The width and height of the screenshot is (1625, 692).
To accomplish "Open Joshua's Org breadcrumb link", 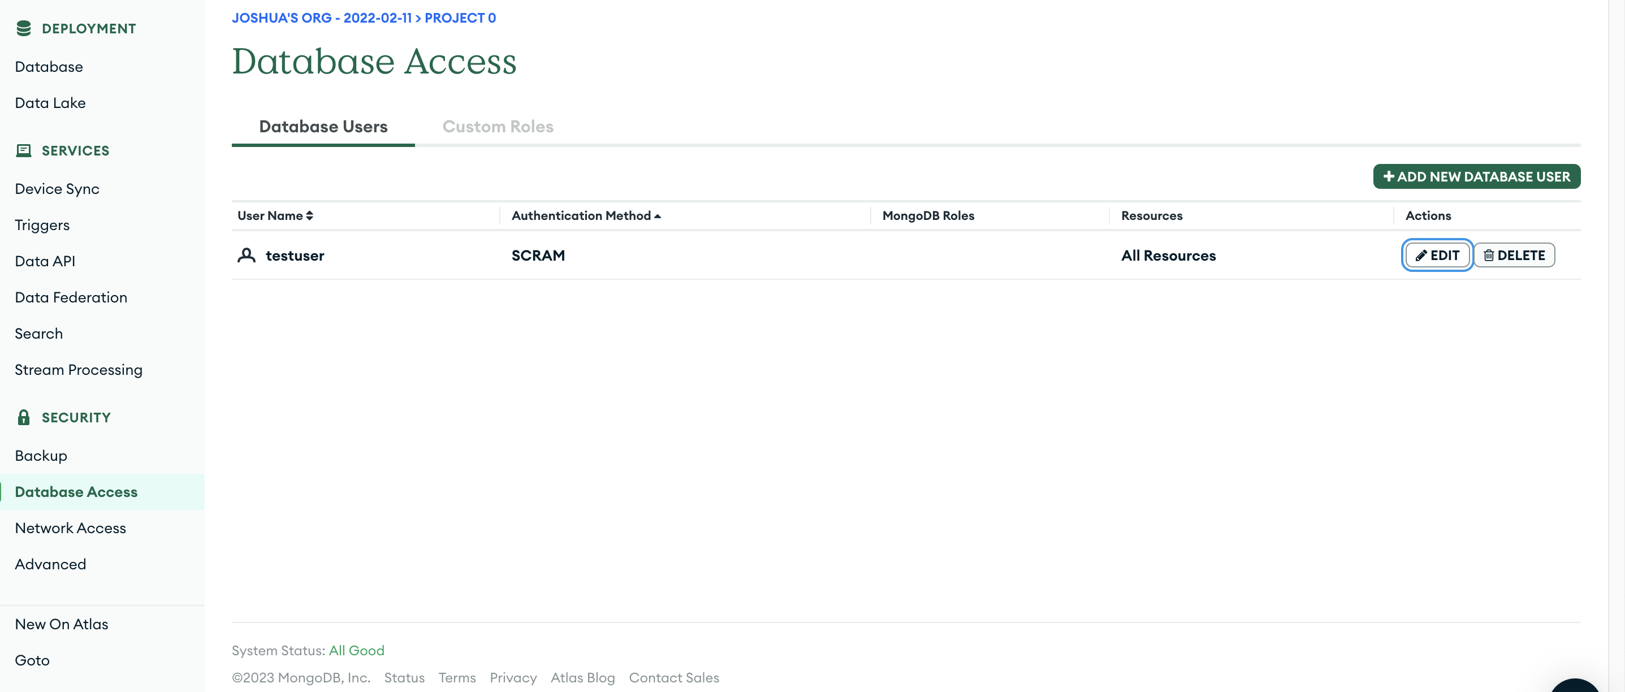I will [x=321, y=18].
